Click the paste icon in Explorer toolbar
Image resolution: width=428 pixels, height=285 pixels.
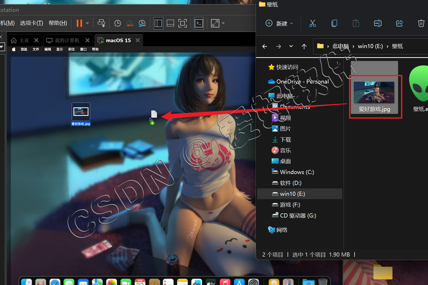click(356, 24)
